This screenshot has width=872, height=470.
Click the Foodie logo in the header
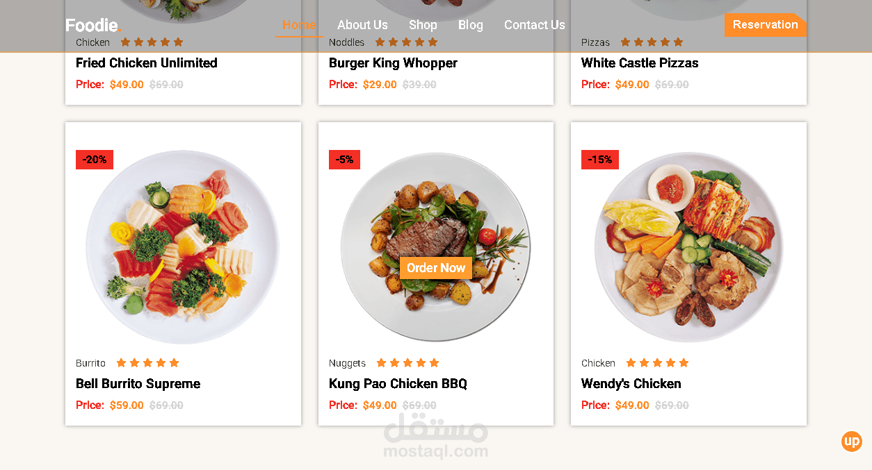(x=93, y=26)
